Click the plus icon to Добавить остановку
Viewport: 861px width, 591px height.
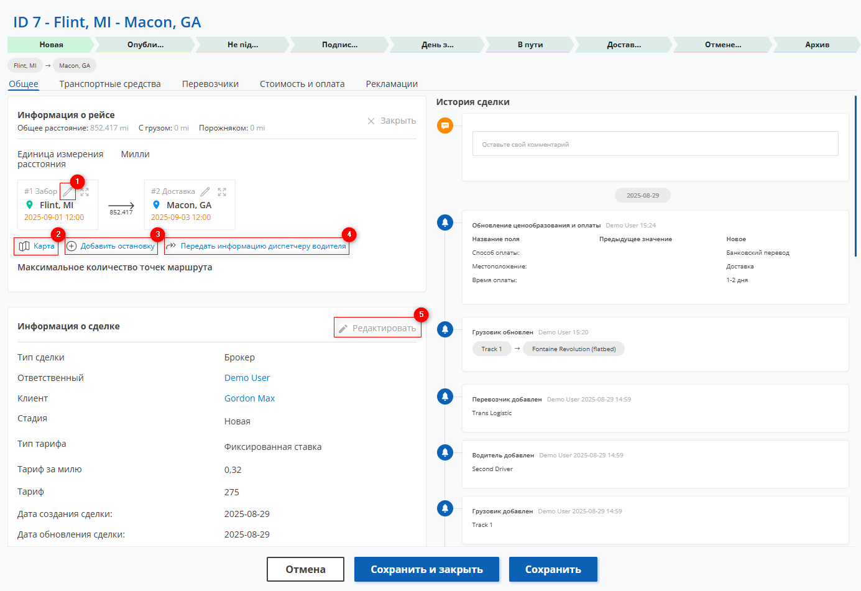pyautogui.click(x=72, y=246)
